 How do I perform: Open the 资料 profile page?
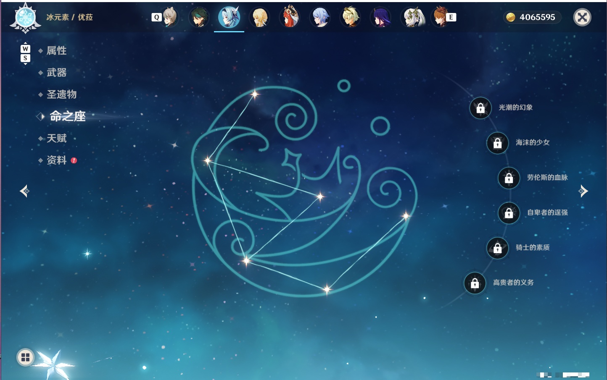point(56,160)
